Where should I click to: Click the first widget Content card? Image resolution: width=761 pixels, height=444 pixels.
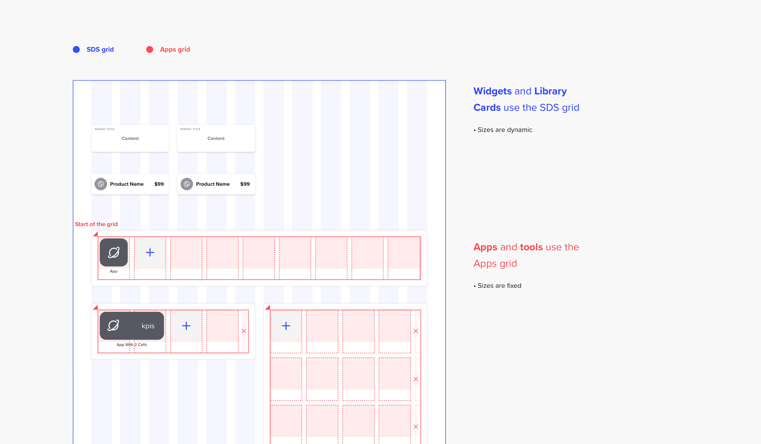[x=130, y=138]
